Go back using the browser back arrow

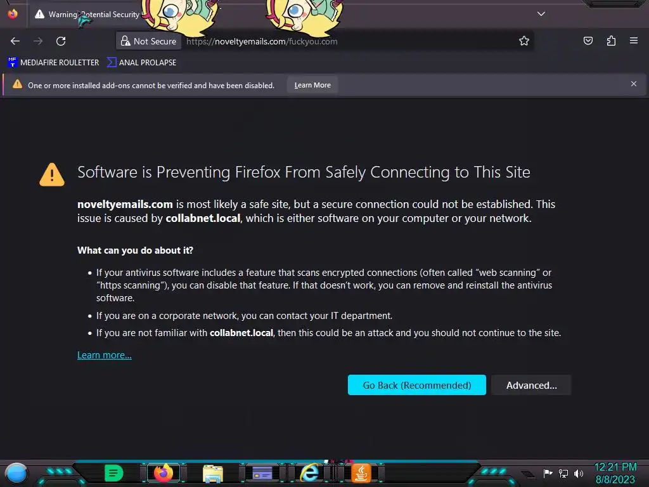tap(15, 41)
